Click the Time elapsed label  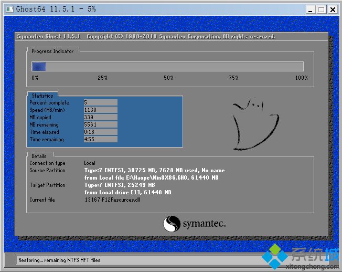tap(44, 132)
